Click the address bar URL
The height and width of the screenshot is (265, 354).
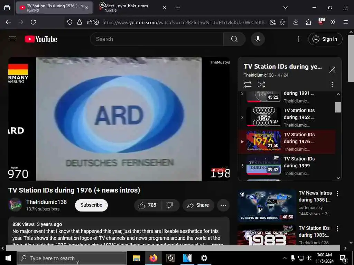point(184,22)
